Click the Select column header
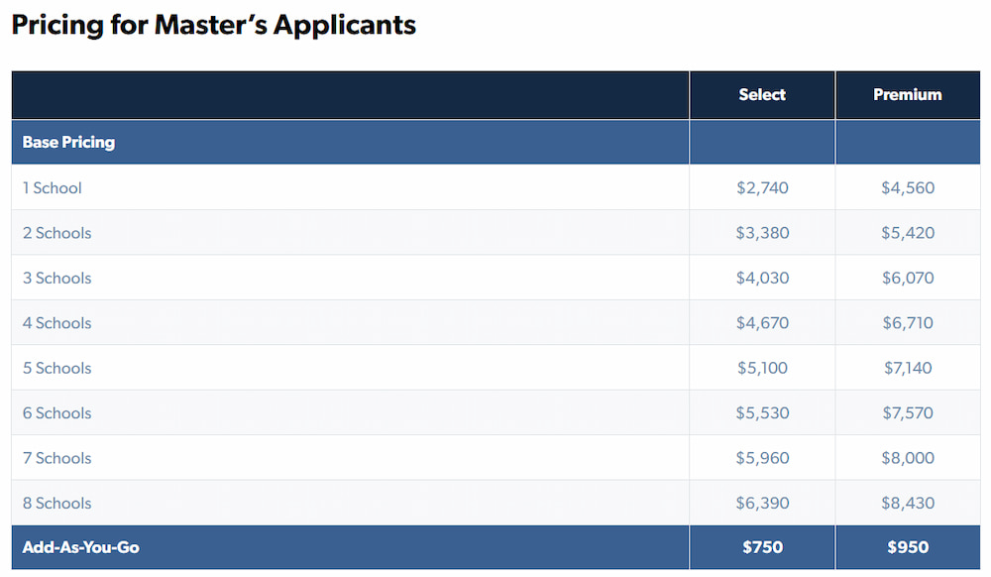Image resolution: width=991 pixels, height=577 pixels. tap(762, 95)
